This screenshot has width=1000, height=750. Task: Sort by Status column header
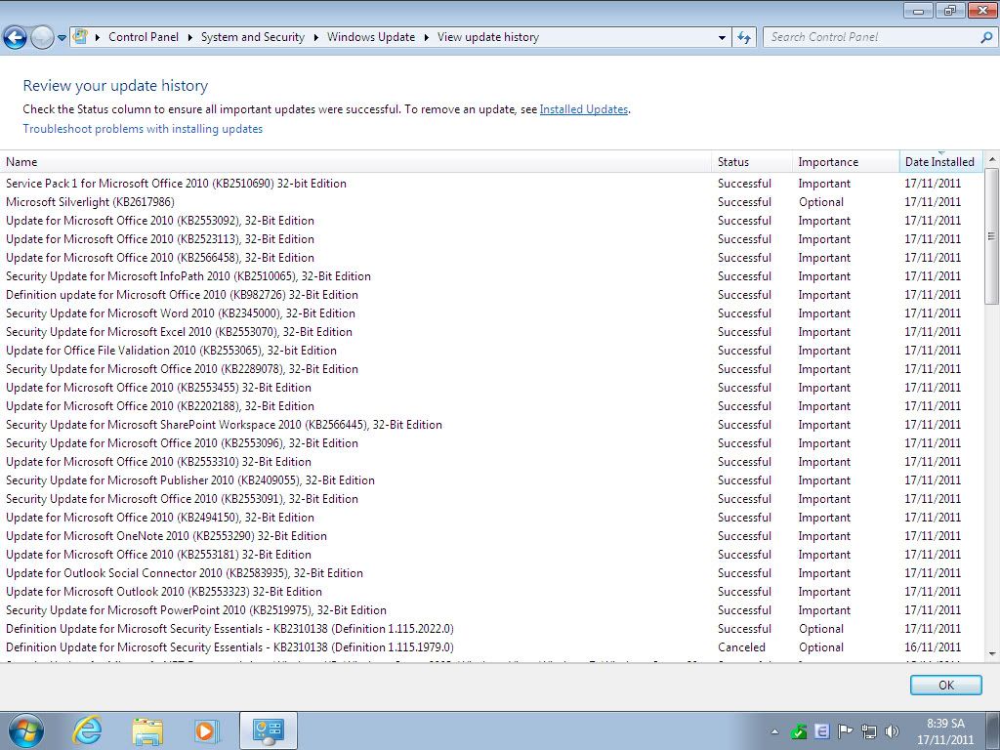tap(752, 162)
